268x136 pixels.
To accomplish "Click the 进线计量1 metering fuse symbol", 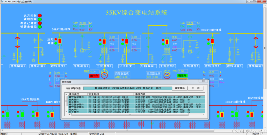I will click(x=34, y=53).
